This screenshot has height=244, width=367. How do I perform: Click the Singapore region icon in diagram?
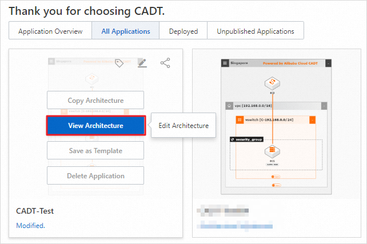click(224, 62)
